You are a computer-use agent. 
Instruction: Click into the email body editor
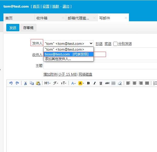(x=82, y=119)
